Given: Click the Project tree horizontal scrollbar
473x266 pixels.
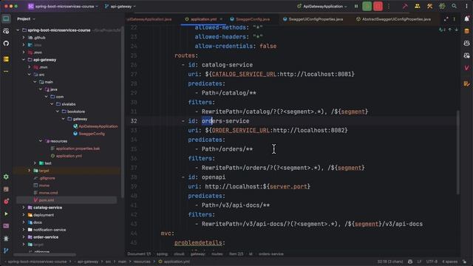Looking at the screenshot, I should (44, 254).
